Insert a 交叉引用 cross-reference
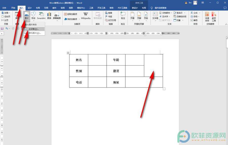228x145 pixels. tap(110, 20)
